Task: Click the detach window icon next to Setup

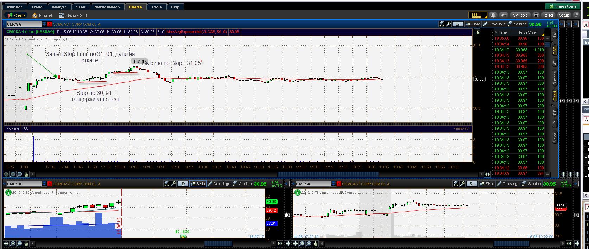Action: 576,15
